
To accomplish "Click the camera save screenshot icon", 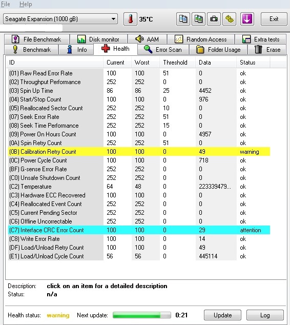I will pos(214,19).
